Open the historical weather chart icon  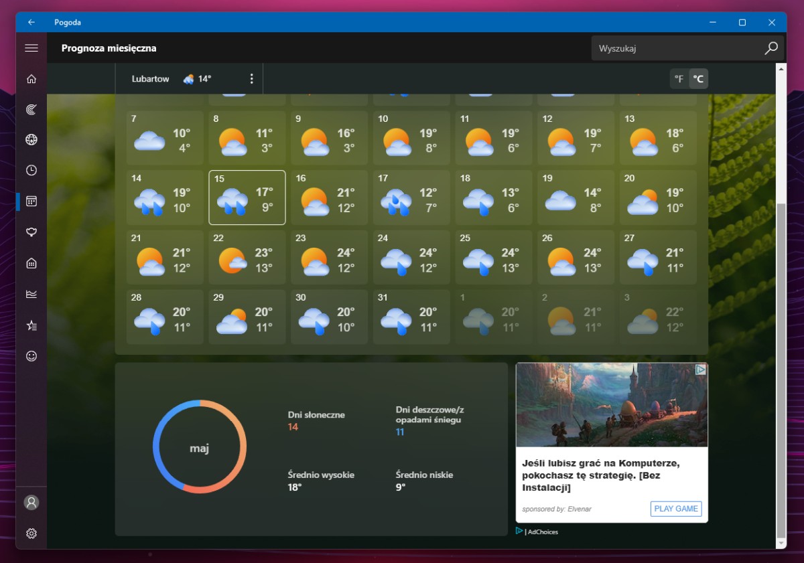point(31,294)
